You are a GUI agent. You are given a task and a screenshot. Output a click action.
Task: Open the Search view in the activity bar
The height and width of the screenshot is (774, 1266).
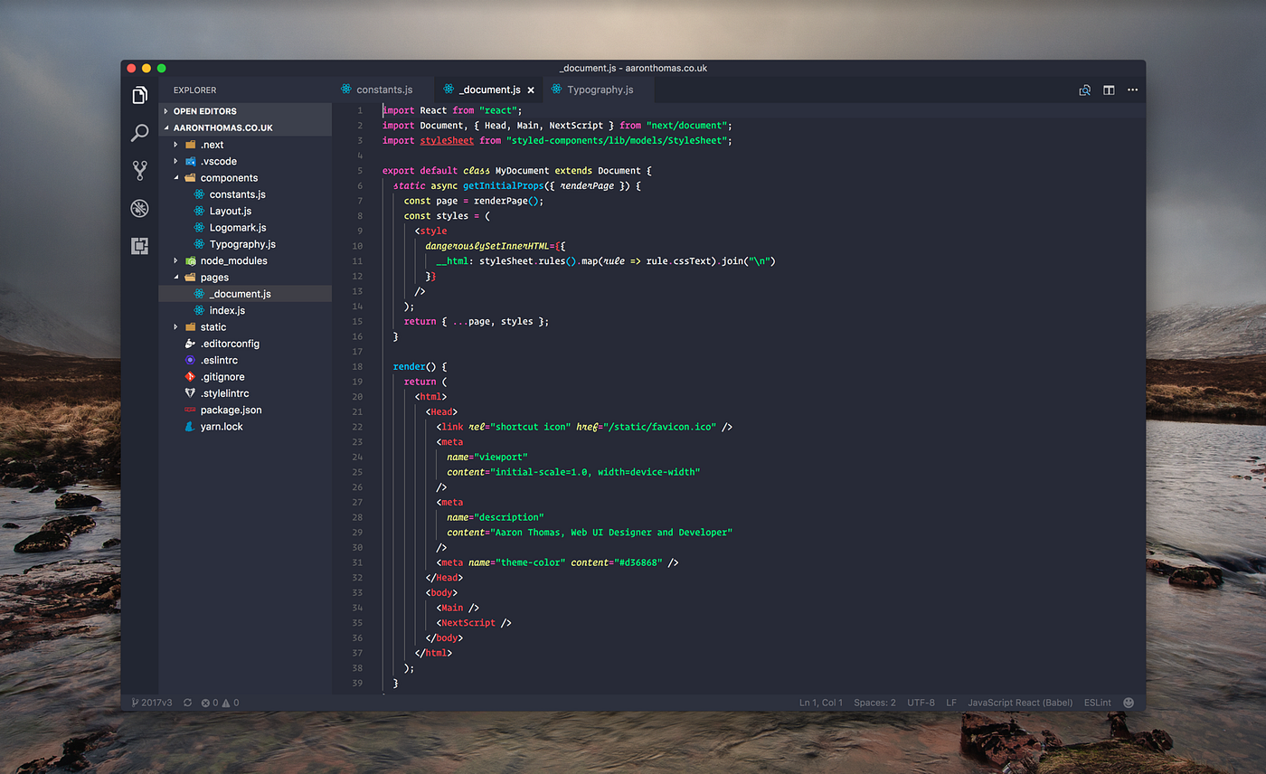click(x=139, y=133)
